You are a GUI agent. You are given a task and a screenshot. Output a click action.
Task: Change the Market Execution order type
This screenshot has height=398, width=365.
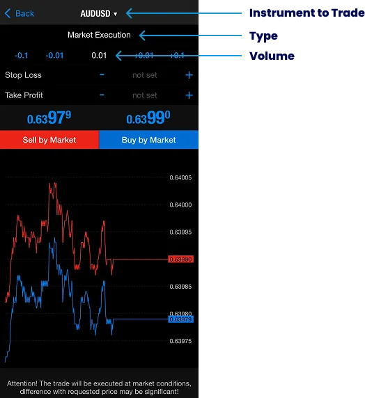point(99,35)
